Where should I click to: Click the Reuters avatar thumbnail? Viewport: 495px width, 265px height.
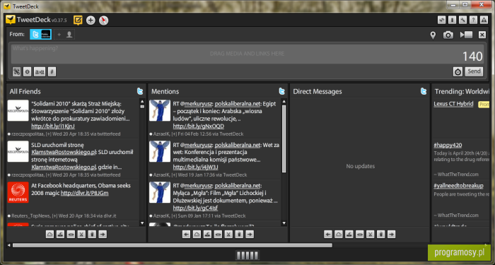point(18,192)
